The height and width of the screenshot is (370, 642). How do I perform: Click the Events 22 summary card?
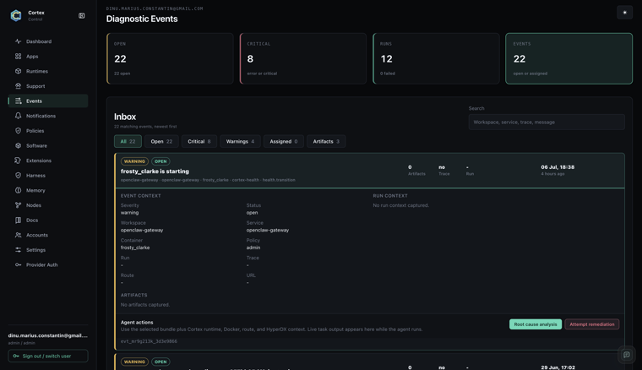569,58
